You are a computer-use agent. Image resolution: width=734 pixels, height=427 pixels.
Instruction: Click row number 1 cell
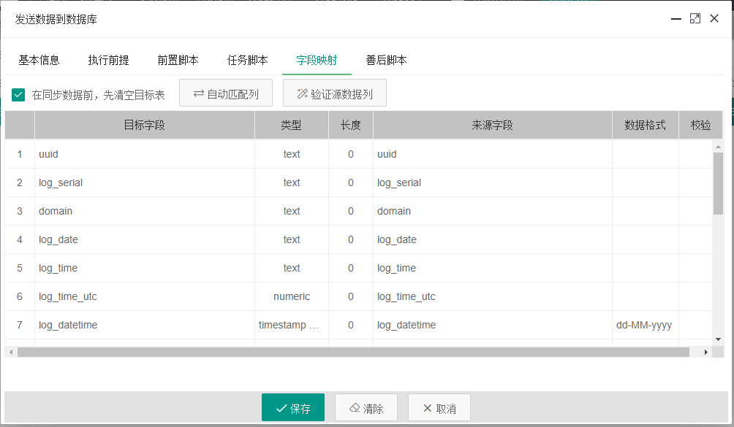(20, 154)
